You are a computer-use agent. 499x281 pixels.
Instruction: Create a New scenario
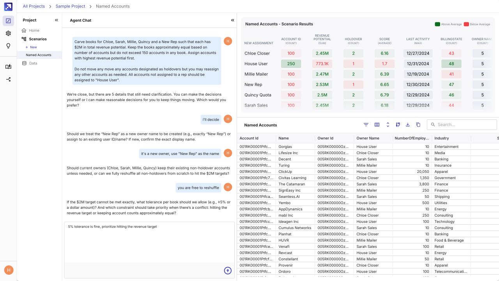31,47
